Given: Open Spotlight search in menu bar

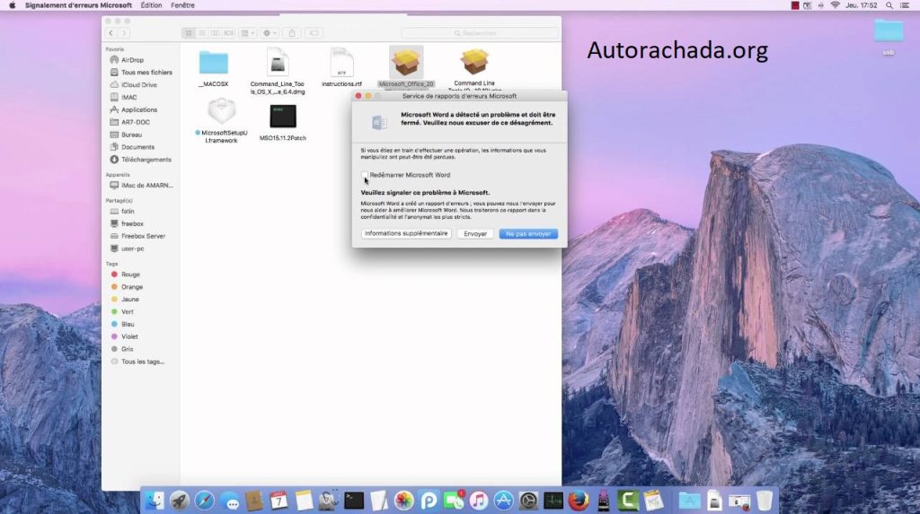Looking at the screenshot, I should (889, 5).
